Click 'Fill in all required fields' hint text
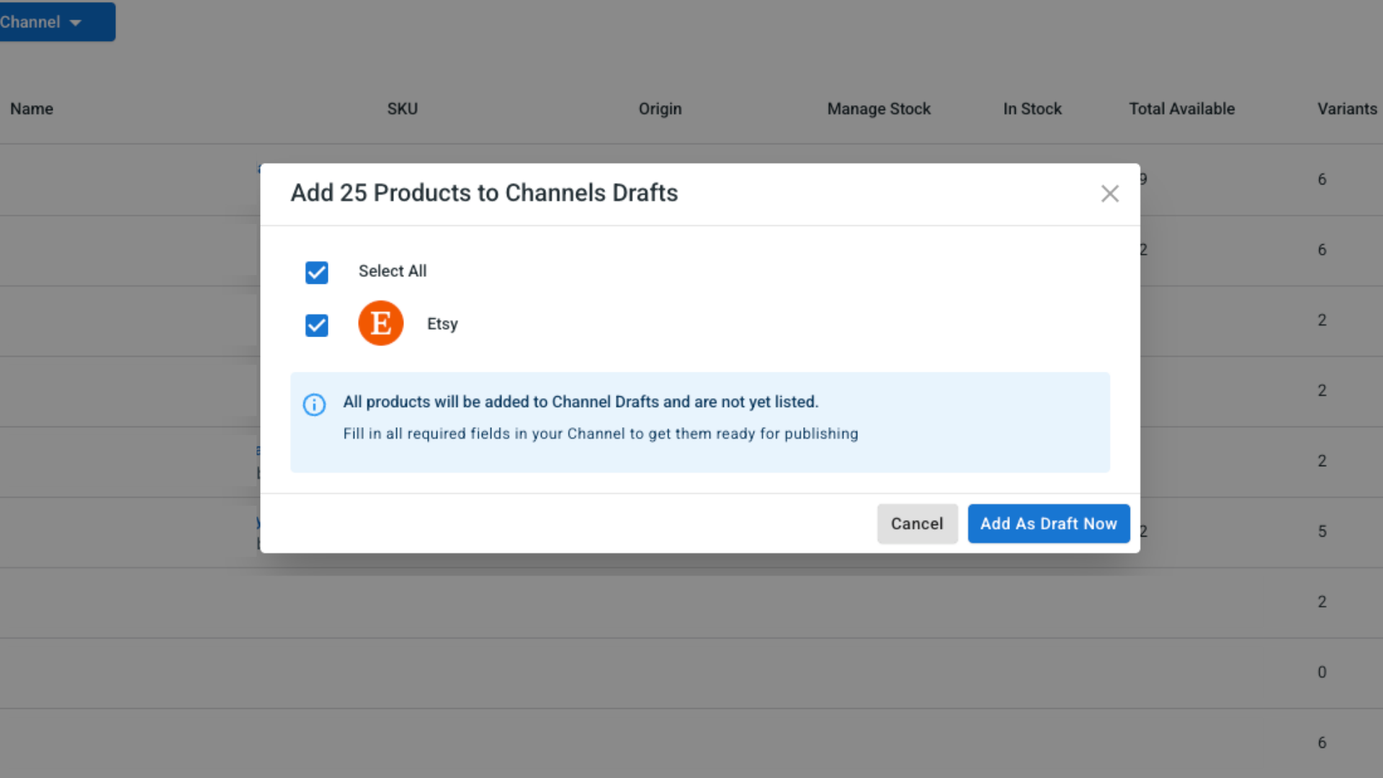 601,434
